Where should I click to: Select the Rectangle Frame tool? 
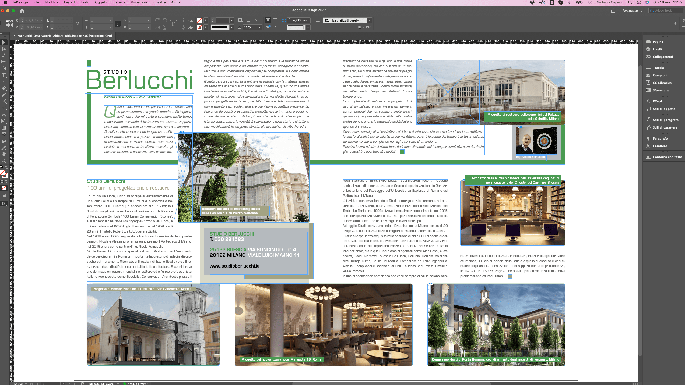pos(4,101)
